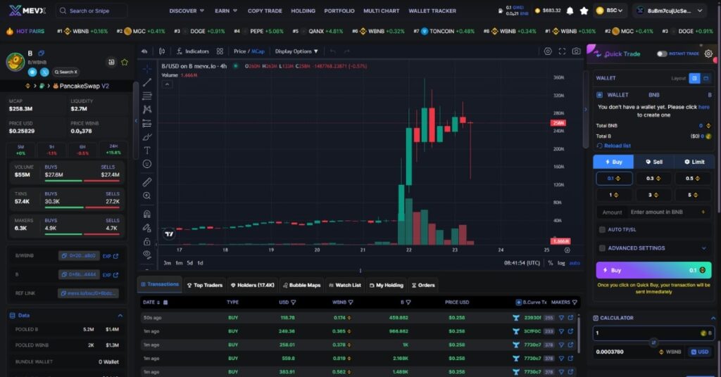Select the Sell tab
The width and height of the screenshot is (721, 377).
click(x=654, y=162)
